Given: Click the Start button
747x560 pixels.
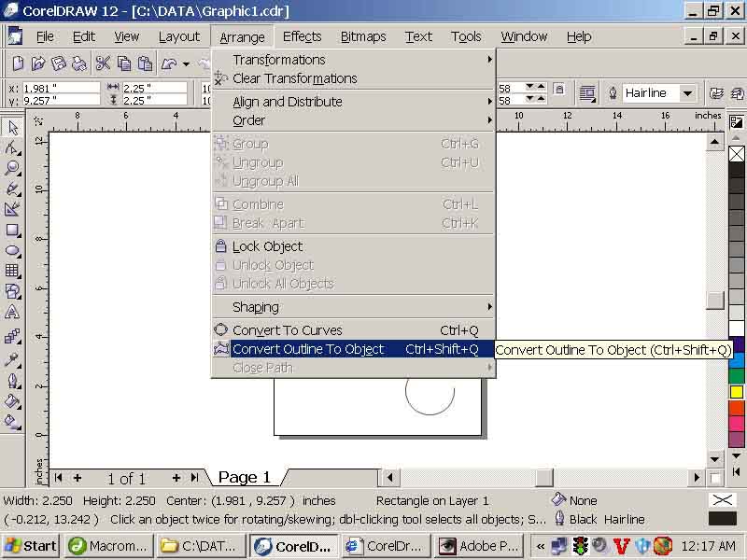Looking at the screenshot, I should pyautogui.click(x=31, y=546).
